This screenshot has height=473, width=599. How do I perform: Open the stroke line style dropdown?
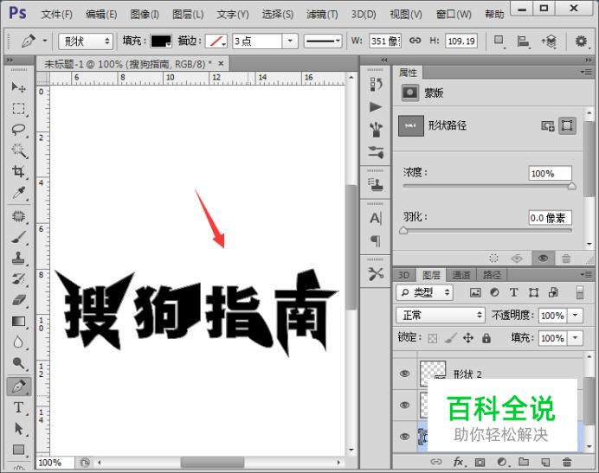tap(322, 41)
